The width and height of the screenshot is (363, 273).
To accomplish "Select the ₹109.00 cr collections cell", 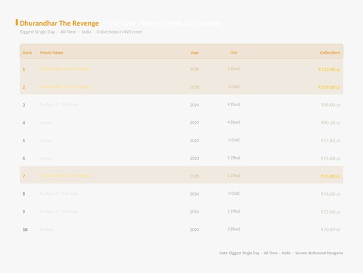I will click(329, 87).
